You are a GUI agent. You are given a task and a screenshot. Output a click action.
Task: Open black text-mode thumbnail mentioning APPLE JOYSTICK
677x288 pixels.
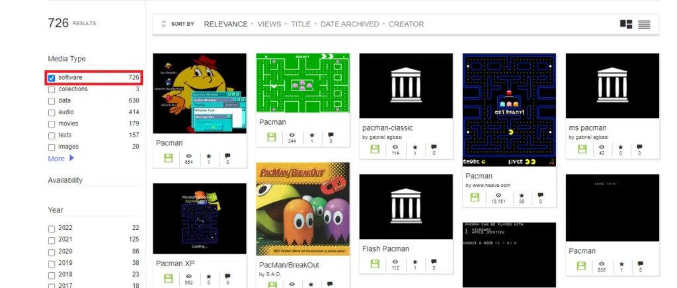509,255
